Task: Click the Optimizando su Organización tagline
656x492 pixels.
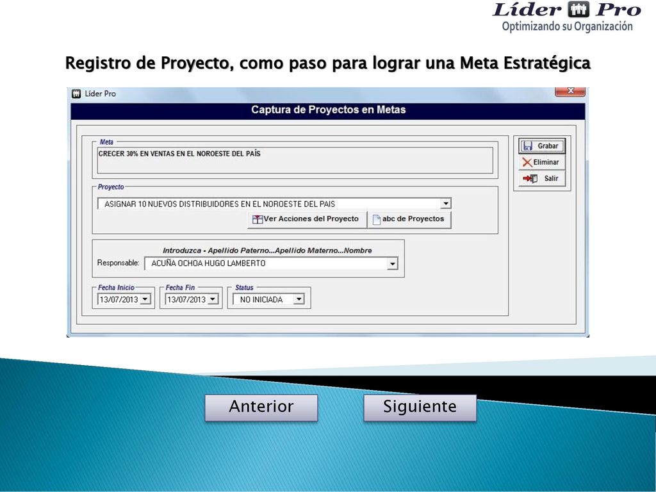Action: click(568, 26)
